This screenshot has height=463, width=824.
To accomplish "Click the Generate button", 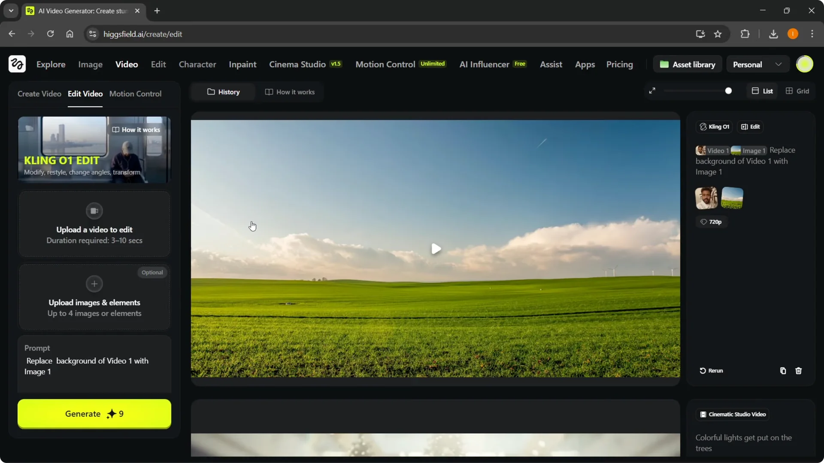I will pos(94,414).
